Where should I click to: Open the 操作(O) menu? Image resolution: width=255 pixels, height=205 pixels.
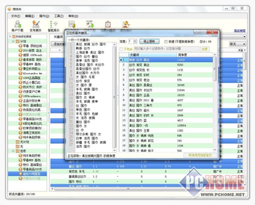click(44, 16)
